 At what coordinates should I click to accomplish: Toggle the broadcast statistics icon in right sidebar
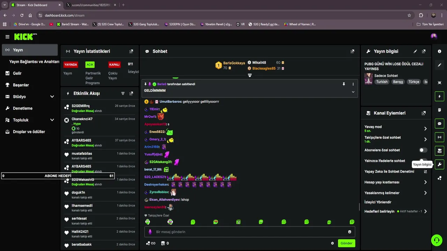click(x=439, y=137)
